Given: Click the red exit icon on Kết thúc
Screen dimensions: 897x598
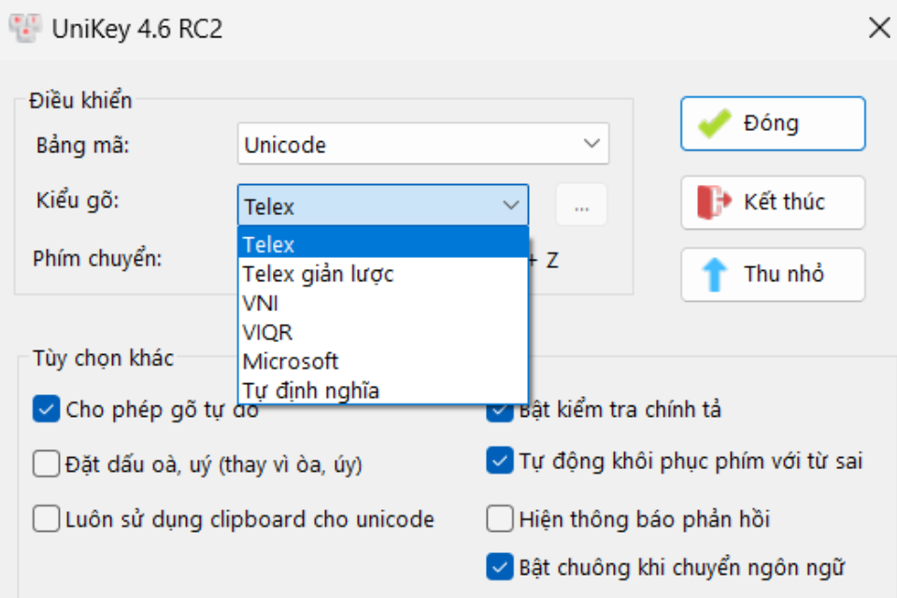Looking at the screenshot, I should [716, 202].
